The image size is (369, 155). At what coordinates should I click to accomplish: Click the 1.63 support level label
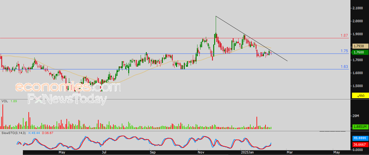click(344, 67)
